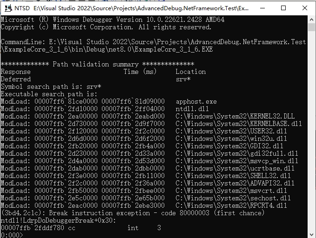Click the 'ntdll.dll' module name
316x238 pixels.
[x=192, y=109]
